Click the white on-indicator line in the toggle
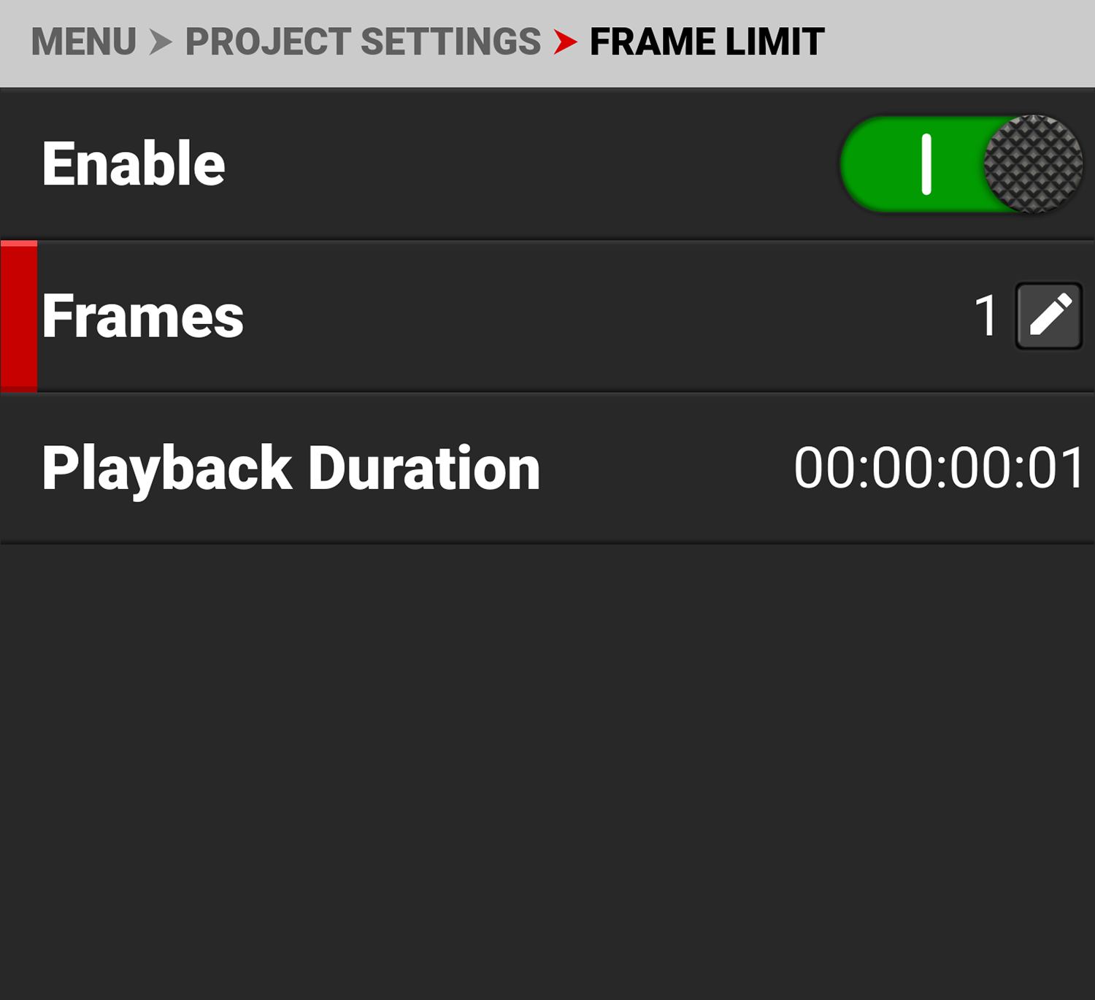The height and width of the screenshot is (1000, 1095). (x=926, y=164)
